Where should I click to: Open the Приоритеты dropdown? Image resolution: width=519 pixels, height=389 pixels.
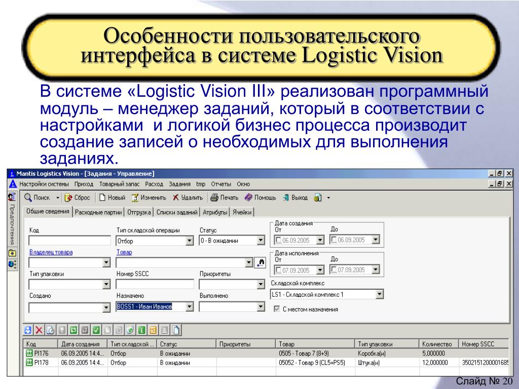coord(261,285)
